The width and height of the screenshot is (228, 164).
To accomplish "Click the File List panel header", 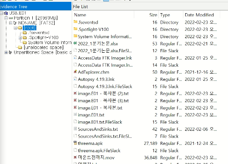I will coord(150,7).
